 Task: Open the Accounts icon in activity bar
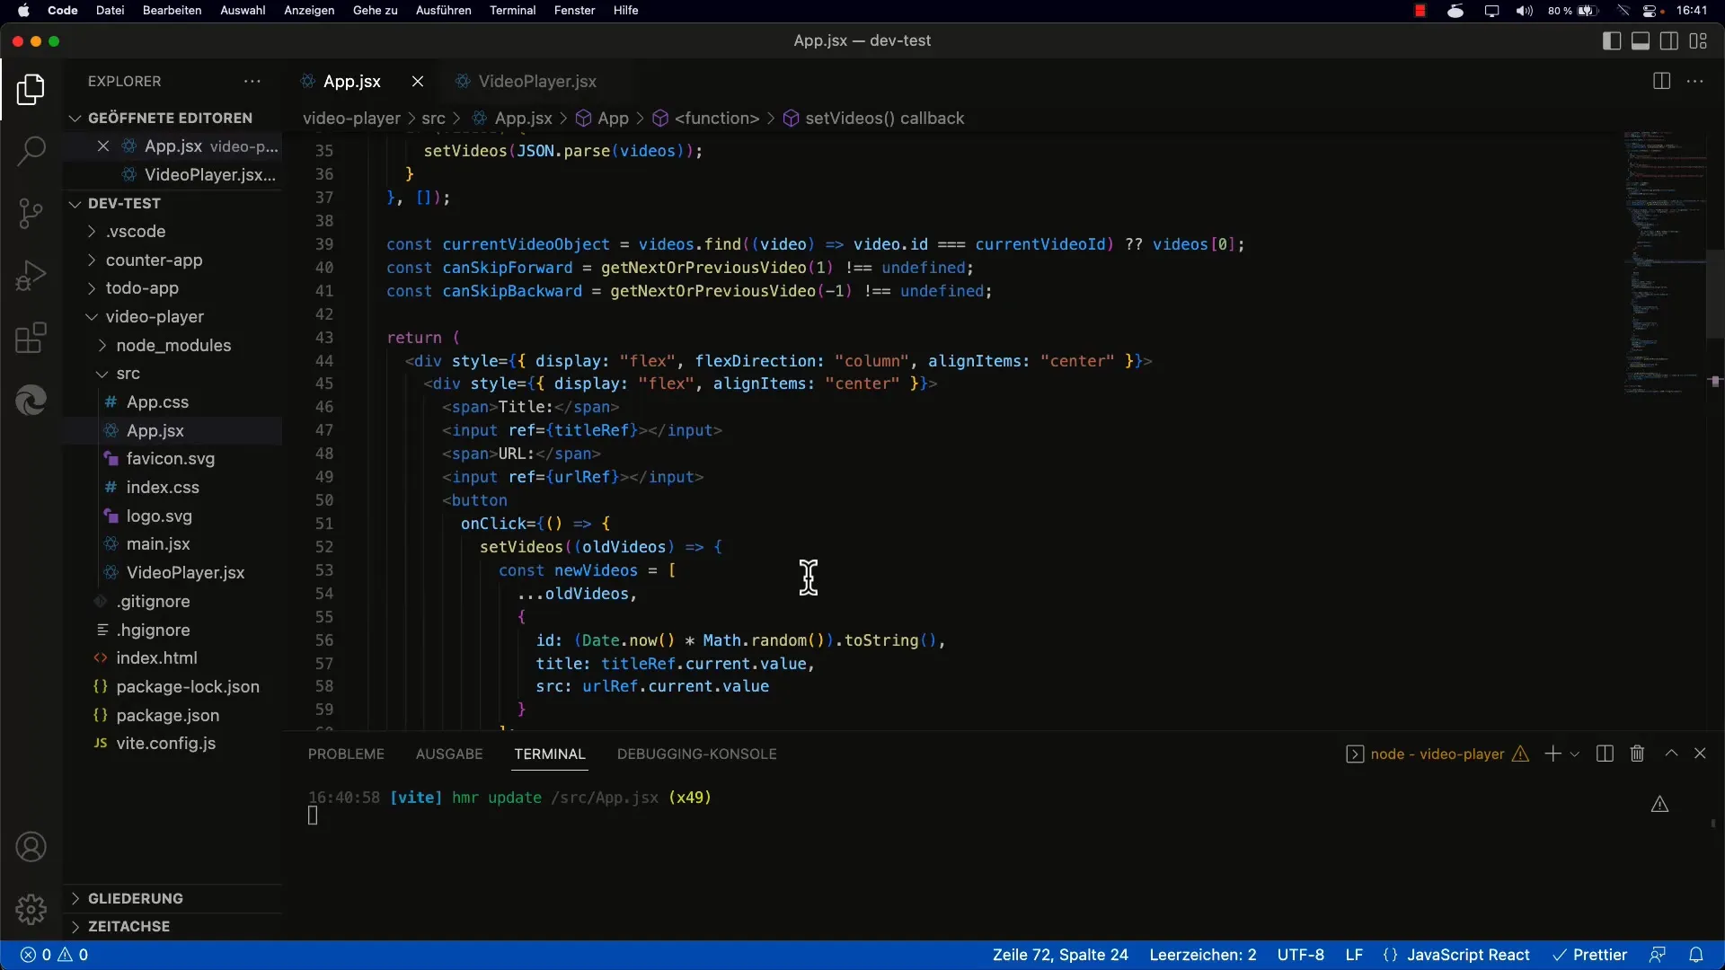click(x=31, y=847)
